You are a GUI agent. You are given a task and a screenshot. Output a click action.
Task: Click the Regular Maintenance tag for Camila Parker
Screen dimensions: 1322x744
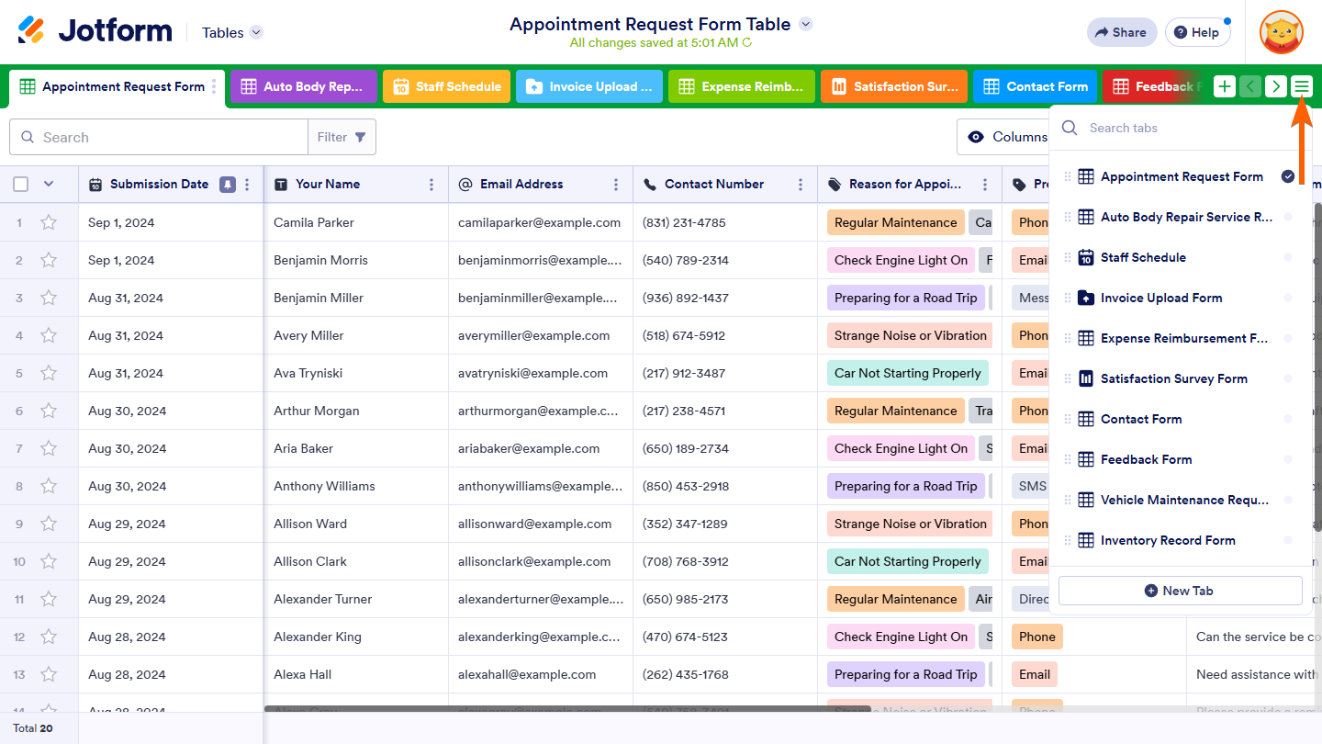pos(895,222)
